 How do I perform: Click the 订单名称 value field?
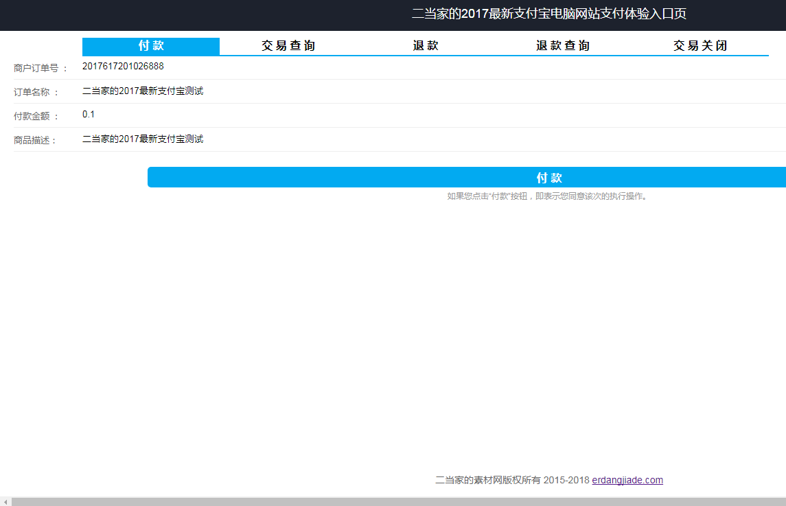434,91
